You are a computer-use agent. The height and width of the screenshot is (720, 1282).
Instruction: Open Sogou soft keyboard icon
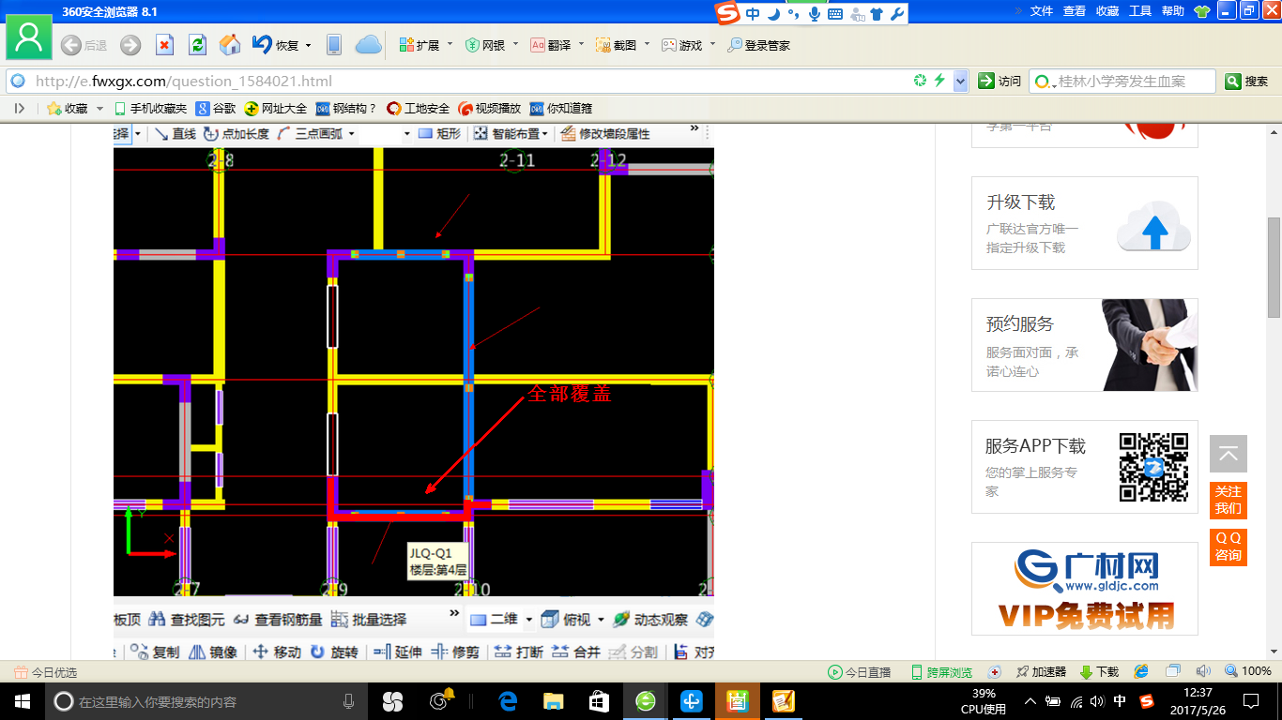(x=834, y=14)
